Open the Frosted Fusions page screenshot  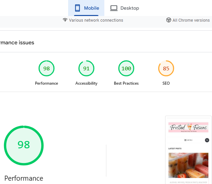(x=188, y=150)
